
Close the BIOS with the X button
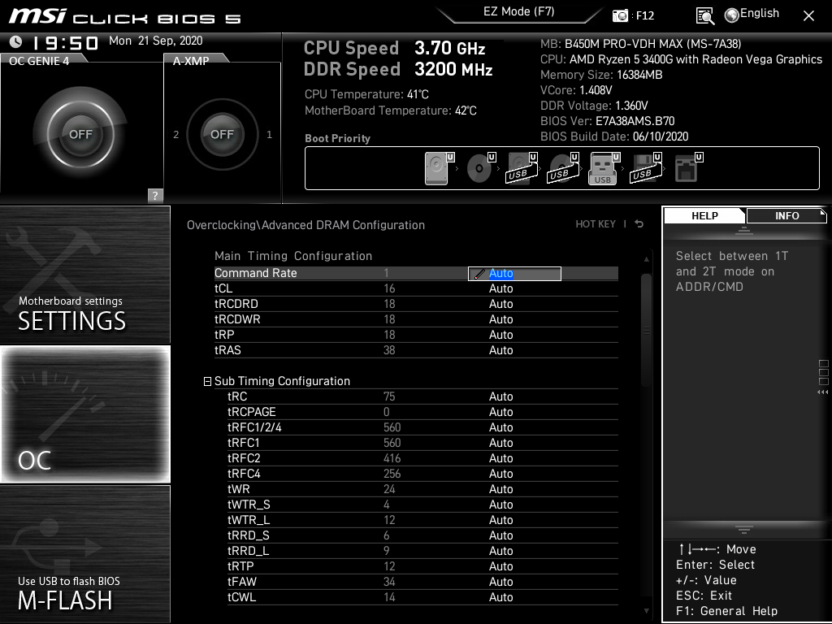(x=808, y=16)
